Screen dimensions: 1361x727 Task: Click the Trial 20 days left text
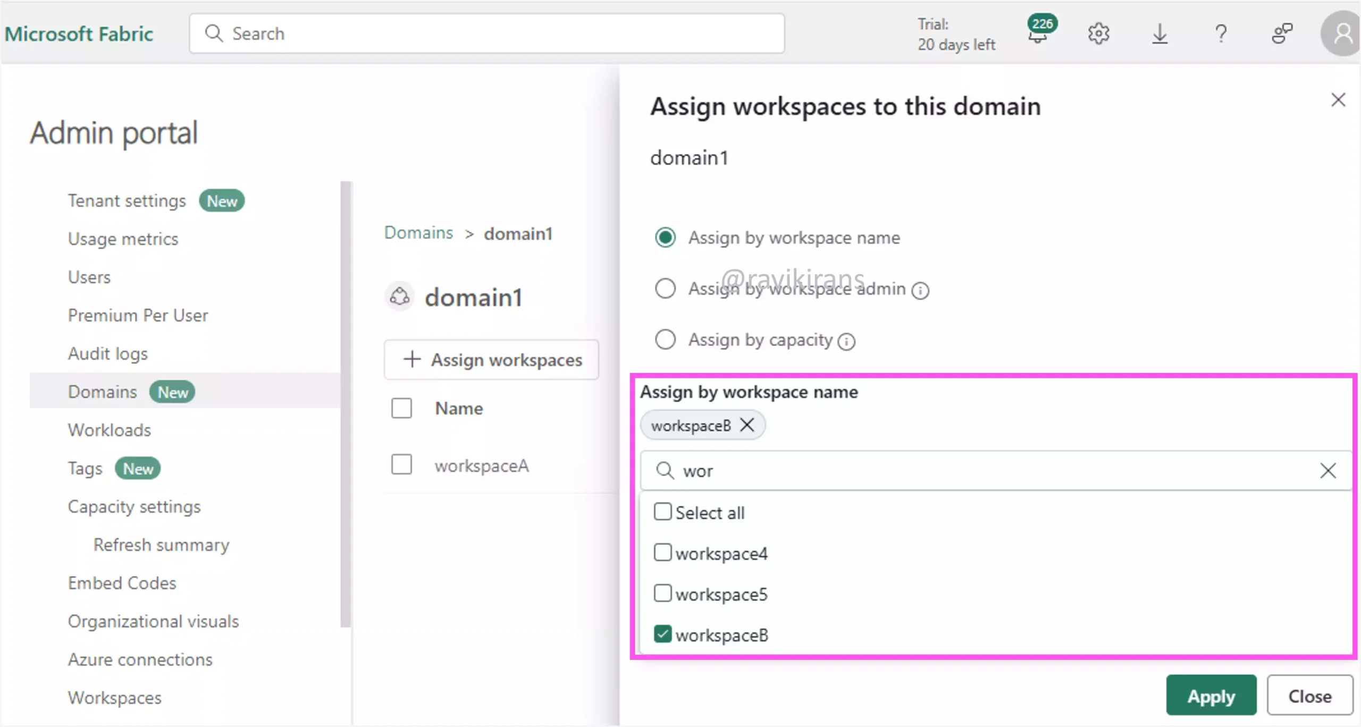coord(956,35)
